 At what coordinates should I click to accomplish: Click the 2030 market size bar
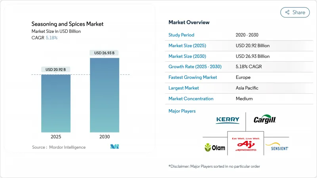point(104,95)
